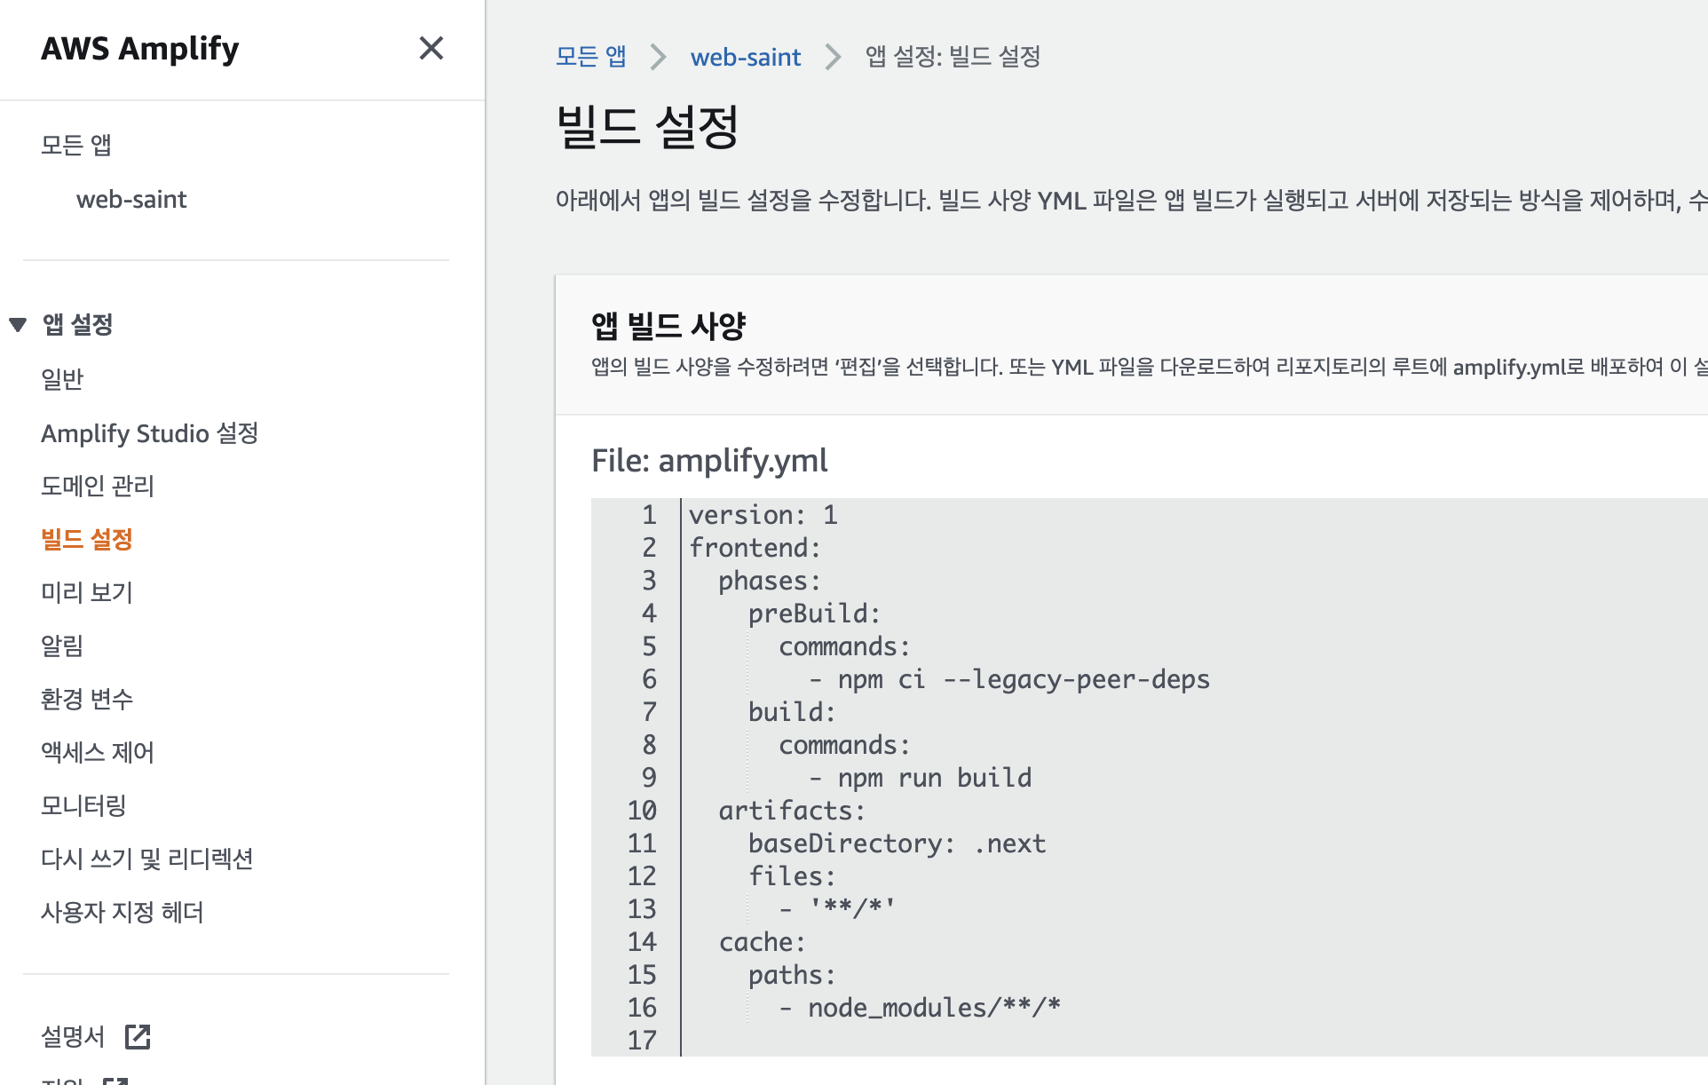
Task: Select 빌드 설정 in the sidebar
Action: 87,539
